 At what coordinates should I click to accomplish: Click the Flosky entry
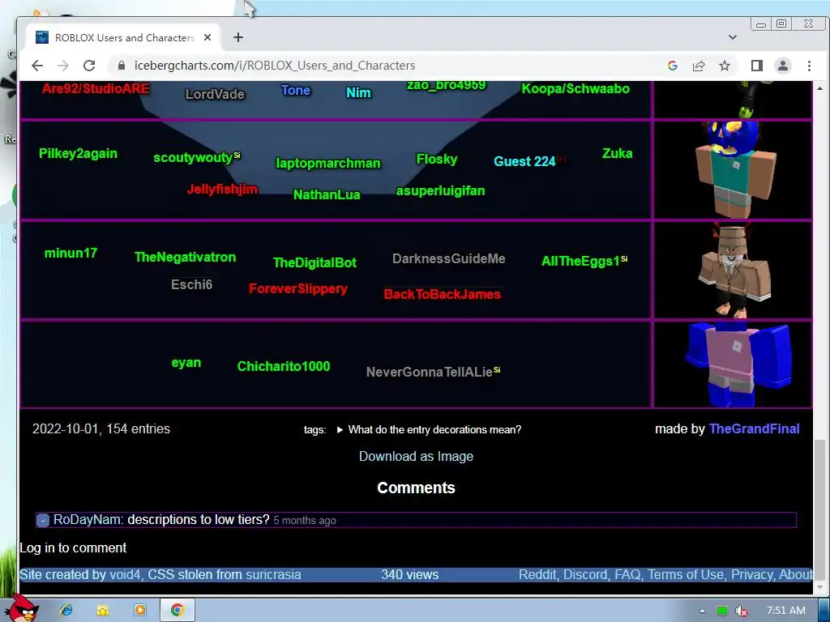click(437, 160)
